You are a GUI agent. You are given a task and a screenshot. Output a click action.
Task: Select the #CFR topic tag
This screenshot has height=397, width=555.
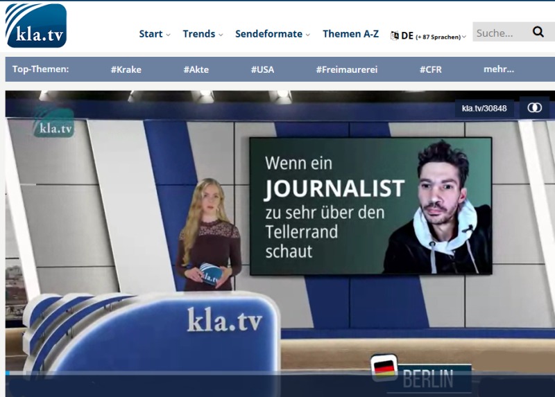coord(430,69)
